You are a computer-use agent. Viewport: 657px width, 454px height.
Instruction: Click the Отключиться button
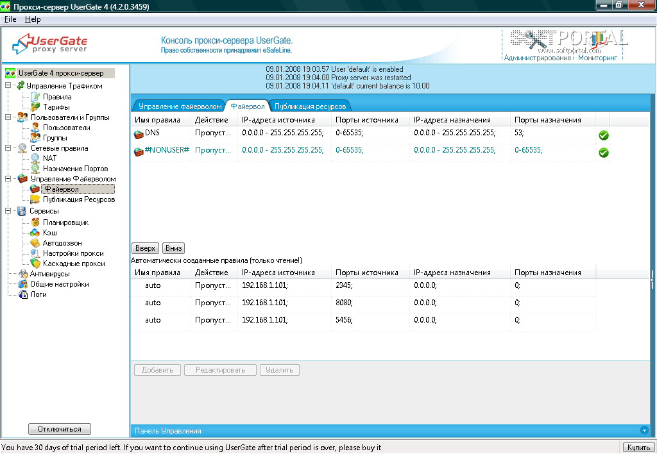(x=60, y=429)
